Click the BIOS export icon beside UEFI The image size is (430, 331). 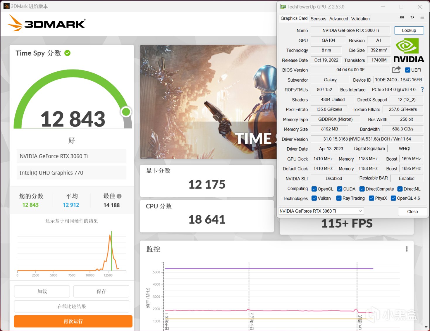pyautogui.click(x=396, y=70)
